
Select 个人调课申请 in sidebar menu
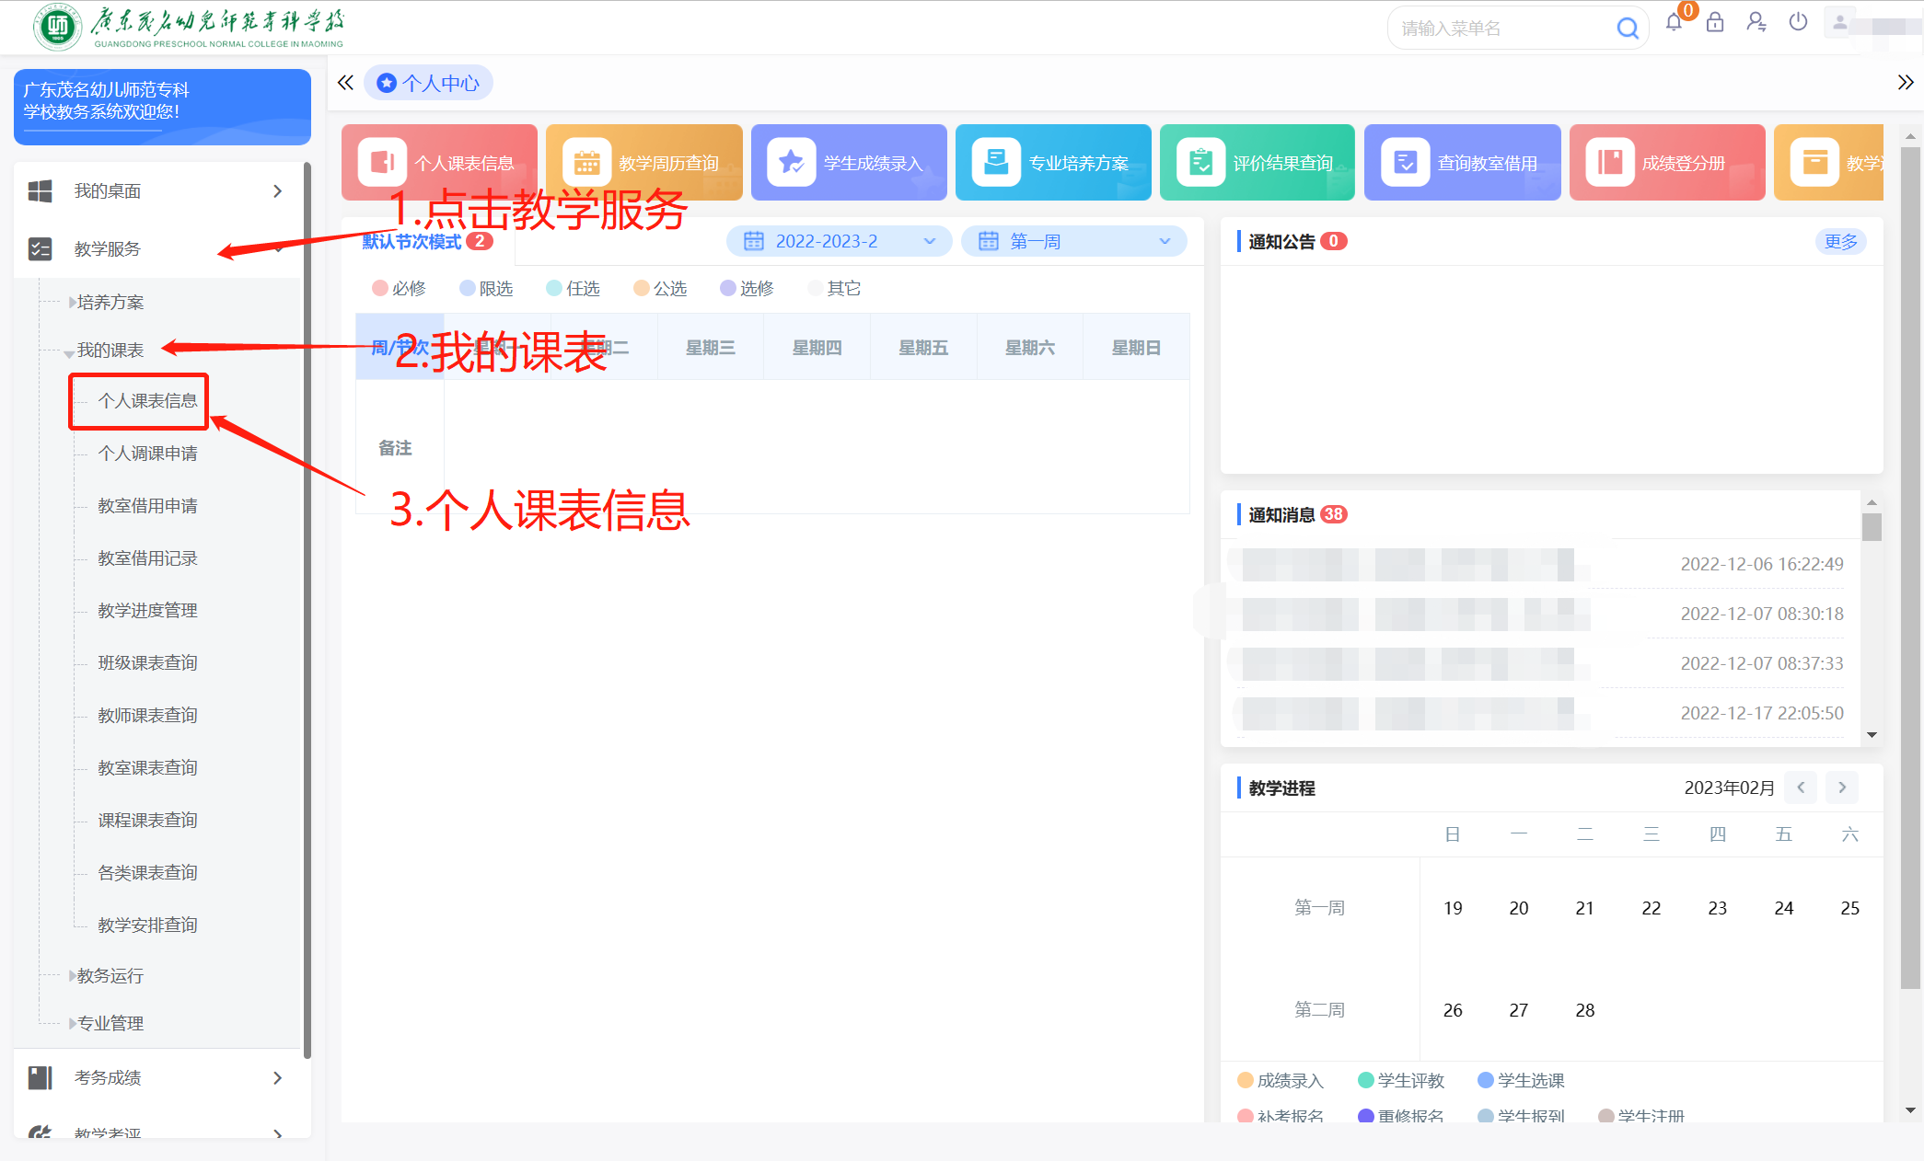coord(147,454)
